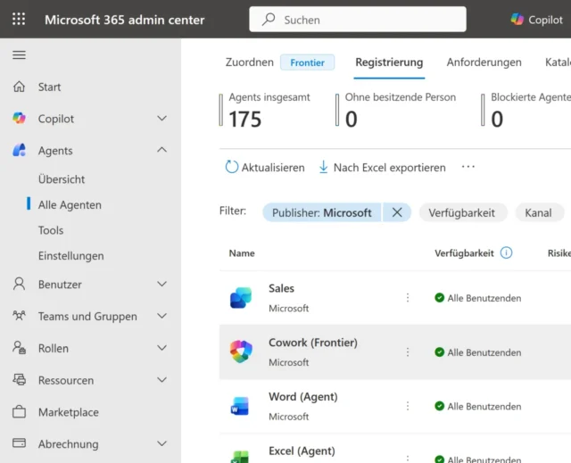This screenshot has height=463, width=571.
Task: Click the Aktualisieren refresh icon
Action: 232,167
